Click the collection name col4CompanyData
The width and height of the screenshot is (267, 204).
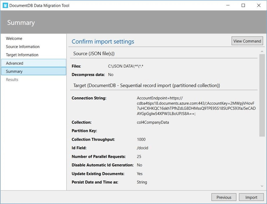pos(153,122)
